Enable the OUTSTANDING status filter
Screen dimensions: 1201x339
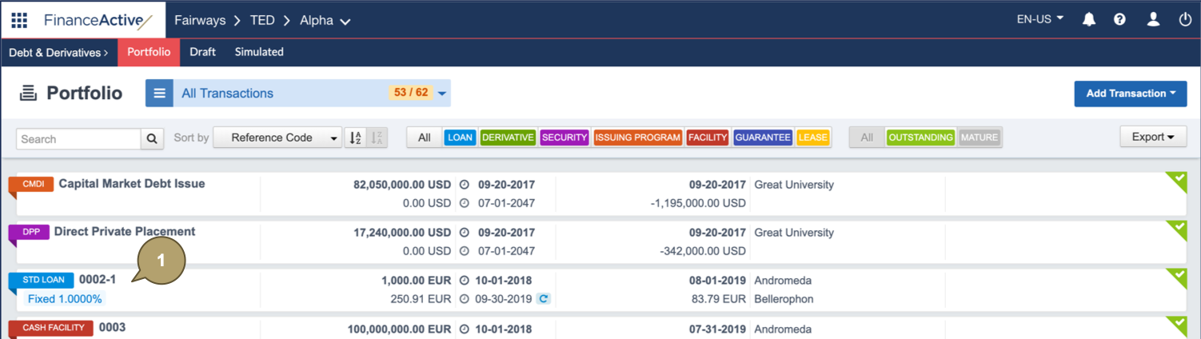point(920,138)
